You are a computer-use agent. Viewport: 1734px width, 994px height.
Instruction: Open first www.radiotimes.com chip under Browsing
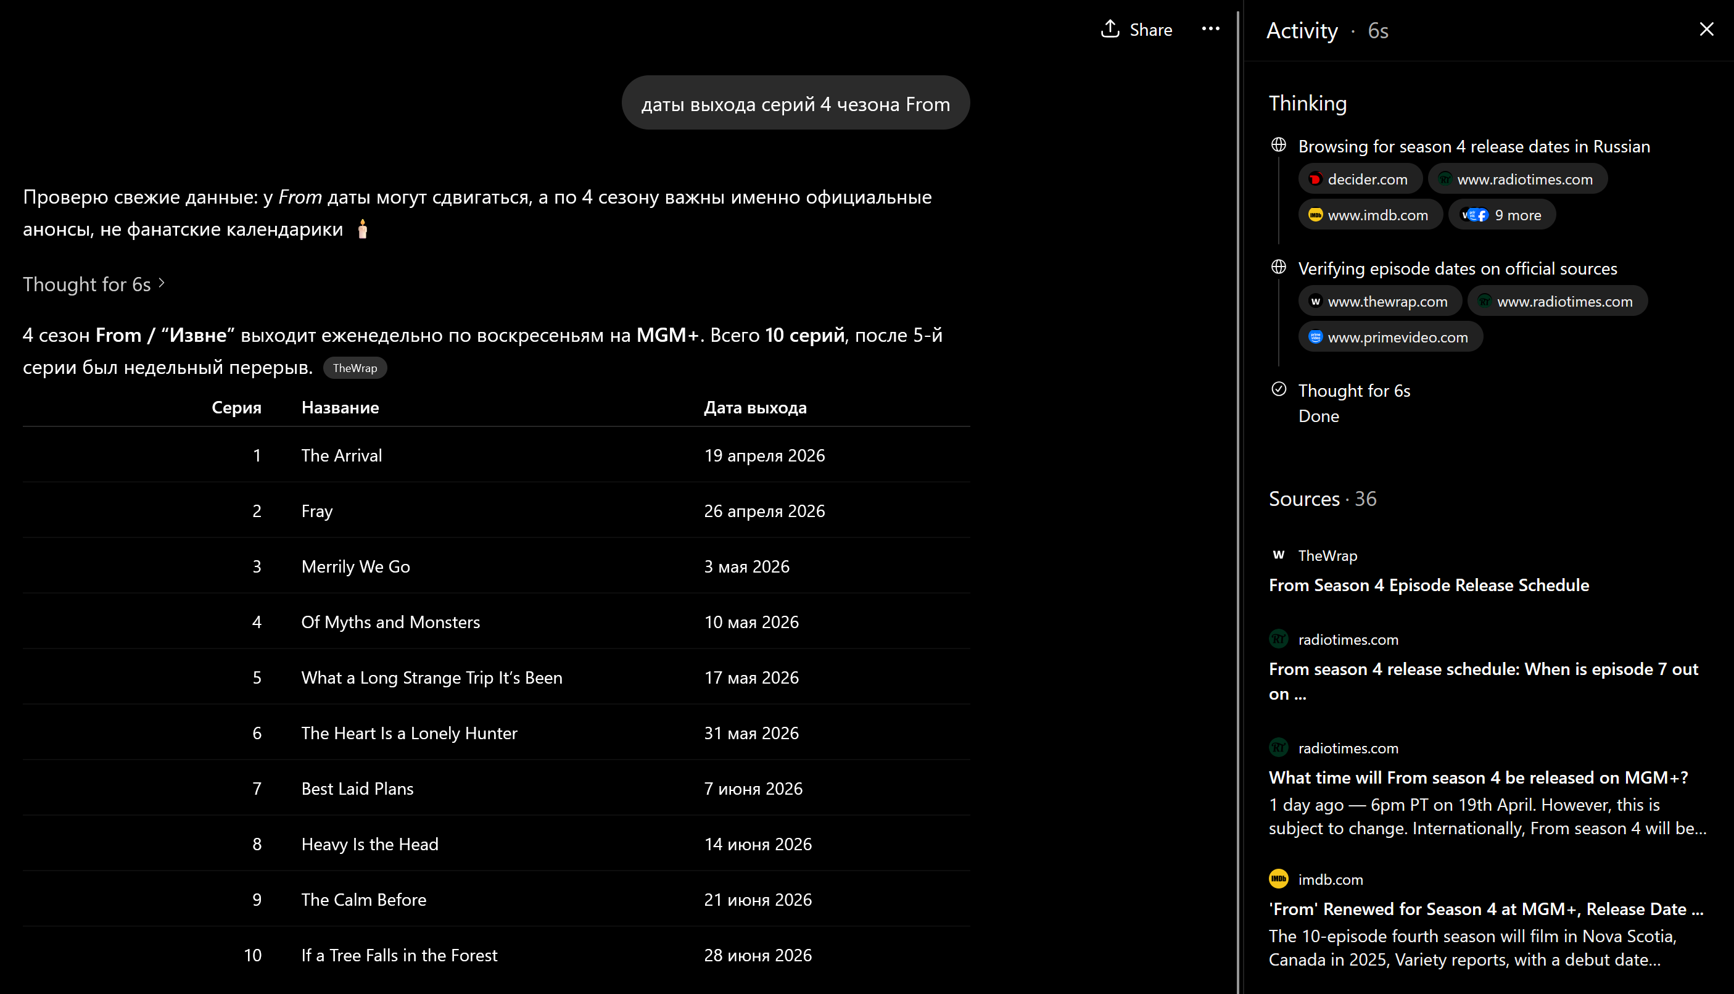point(1517,179)
